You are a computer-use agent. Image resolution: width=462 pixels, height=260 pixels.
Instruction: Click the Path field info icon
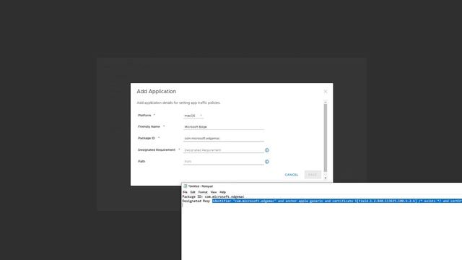click(267, 162)
